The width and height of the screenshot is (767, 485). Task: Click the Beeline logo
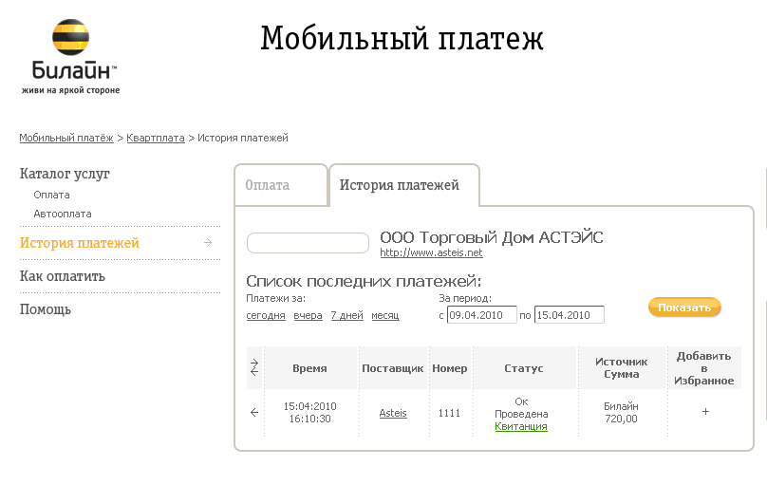point(70,55)
